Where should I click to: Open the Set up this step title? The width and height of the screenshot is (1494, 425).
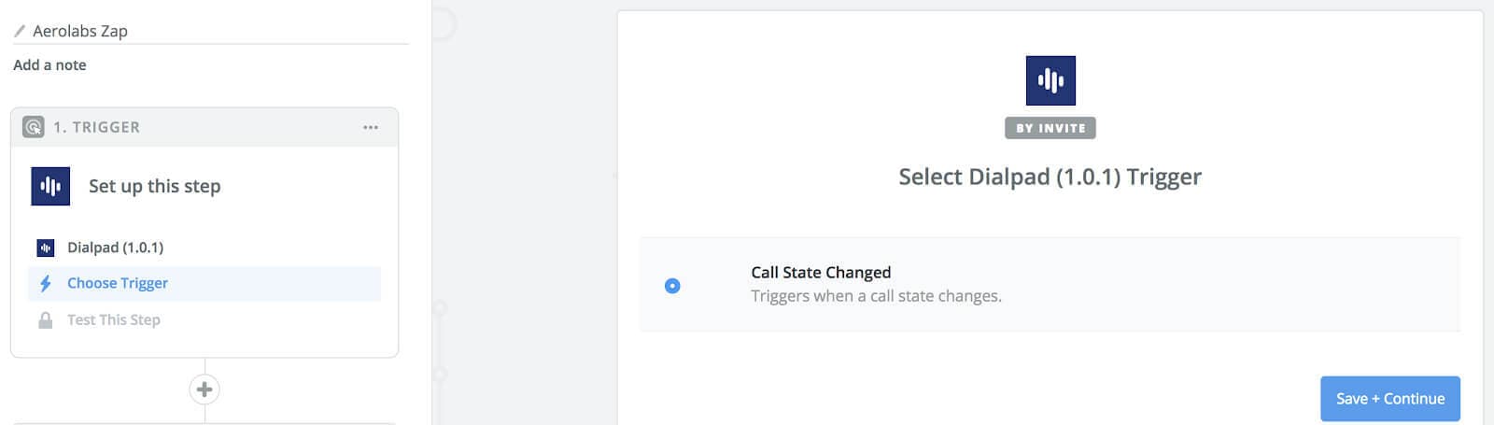(154, 186)
